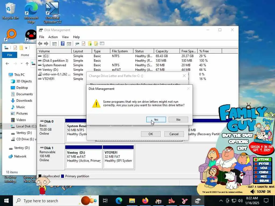Switch to the Home tab in File Explorer

click(25, 55)
